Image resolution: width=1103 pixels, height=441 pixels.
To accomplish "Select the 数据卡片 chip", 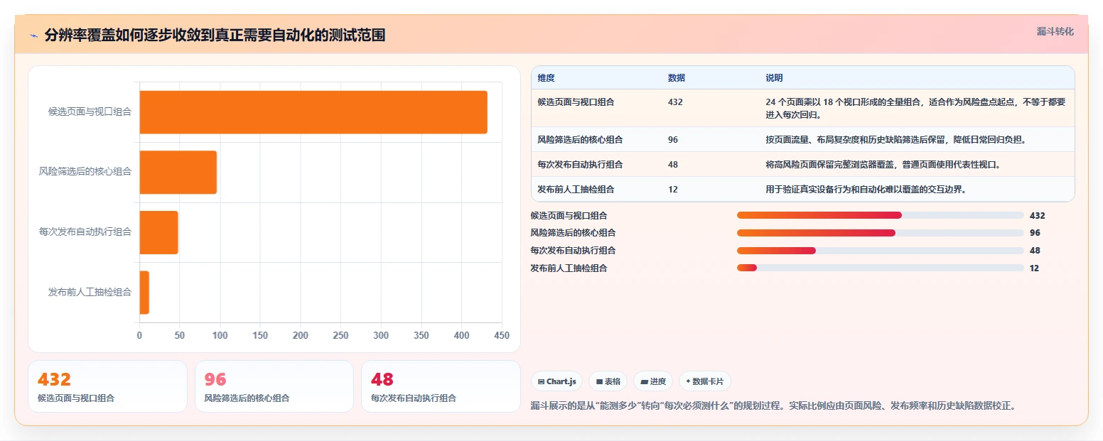I will 704,381.
